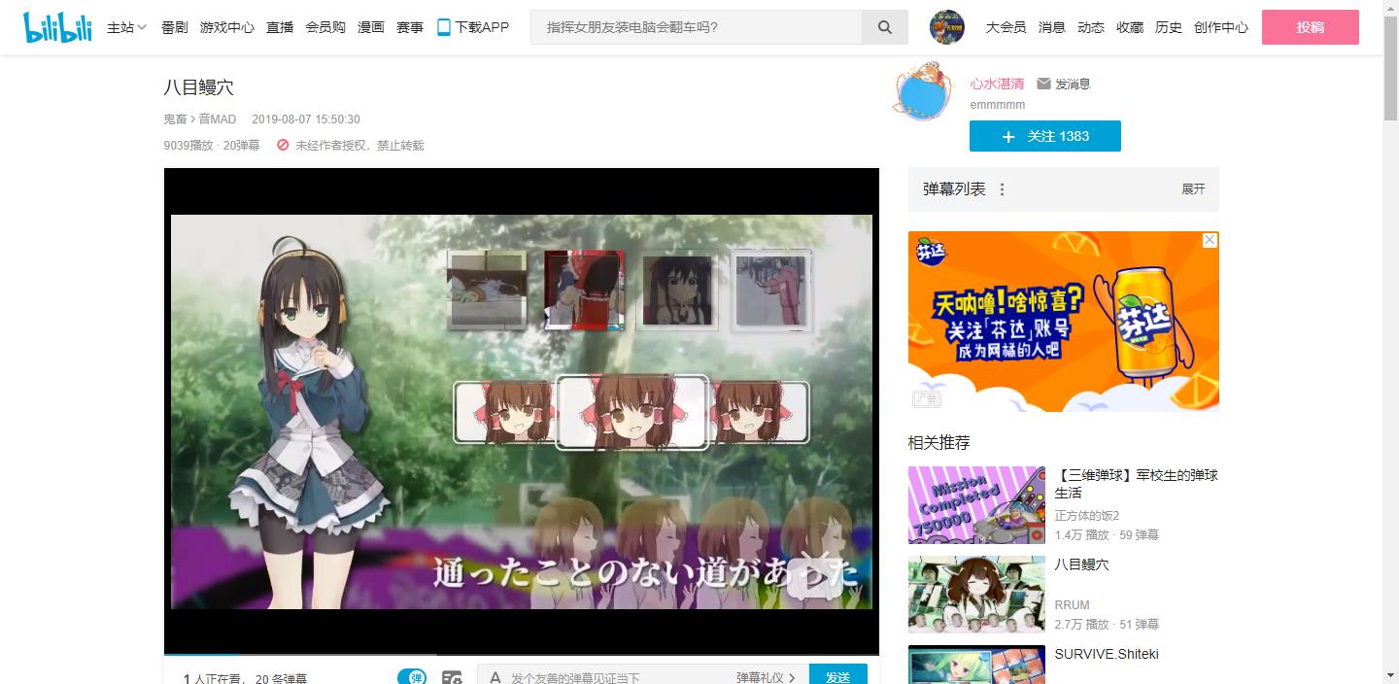Click scrollbar up arrow
The height and width of the screenshot is (684, 1399).
click(1390, 7)
